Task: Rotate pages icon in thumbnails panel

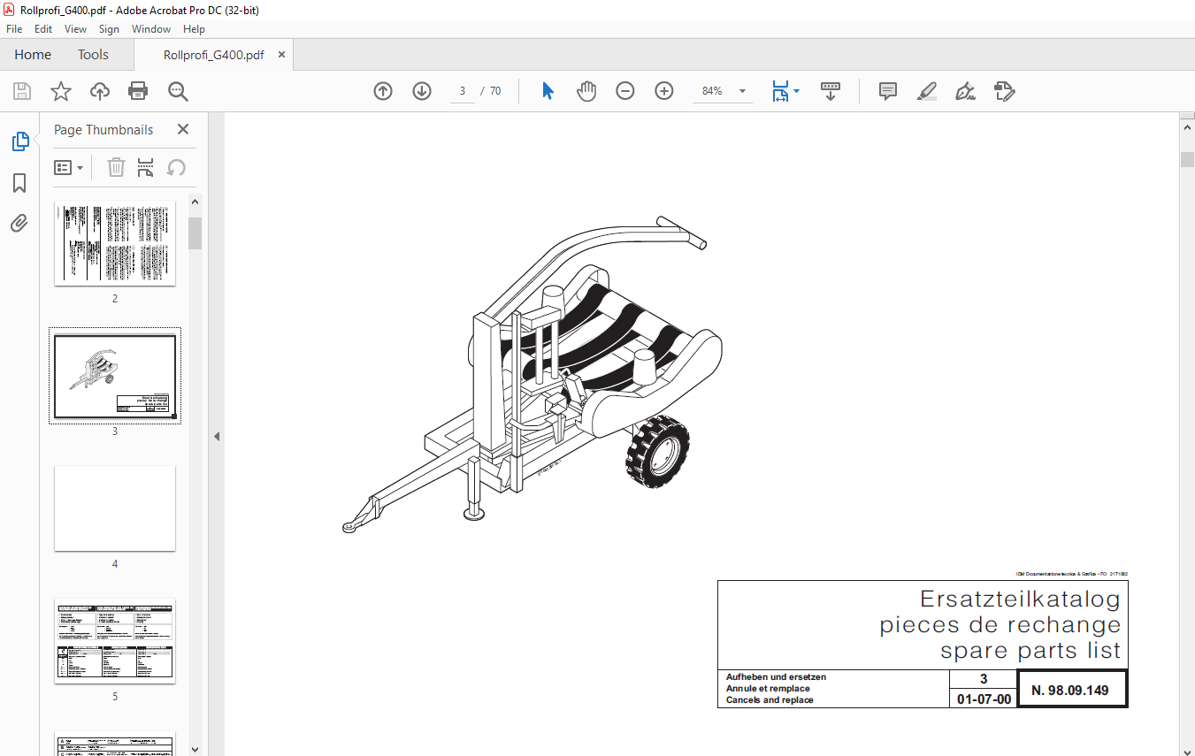Action: point(176,167)
